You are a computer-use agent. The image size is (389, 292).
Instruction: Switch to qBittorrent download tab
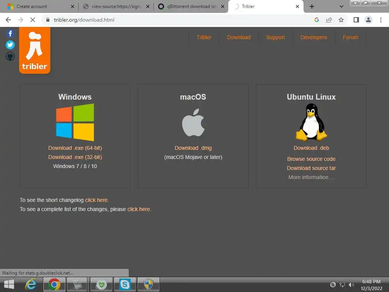point(191,6)
